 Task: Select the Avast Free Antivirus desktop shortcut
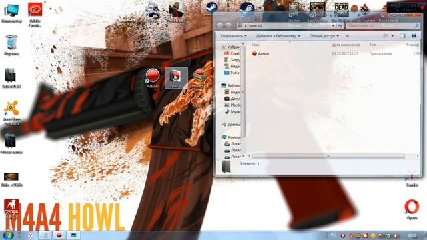coord(12,113)
